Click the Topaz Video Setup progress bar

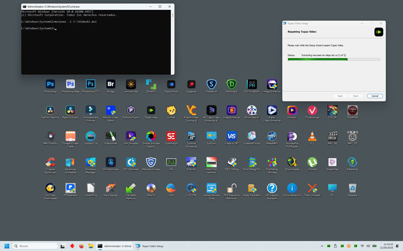click(x=334, y=60)
